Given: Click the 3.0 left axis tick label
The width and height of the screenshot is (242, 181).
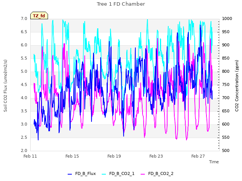Looking at the screenshot, I should pyautogui.click(x=24, y=124).
